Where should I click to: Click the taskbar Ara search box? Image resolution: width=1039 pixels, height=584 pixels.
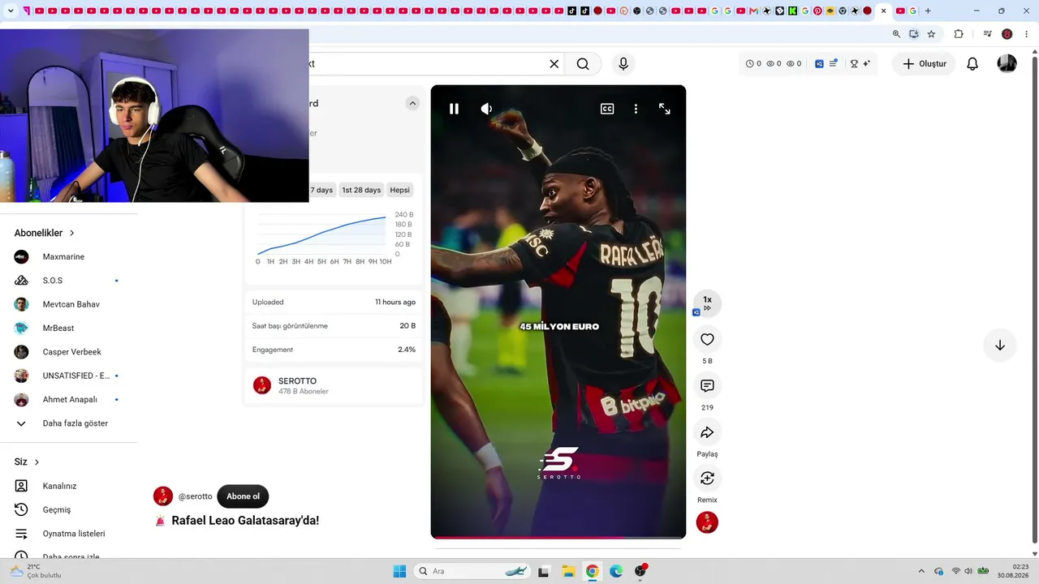[474, 571]
